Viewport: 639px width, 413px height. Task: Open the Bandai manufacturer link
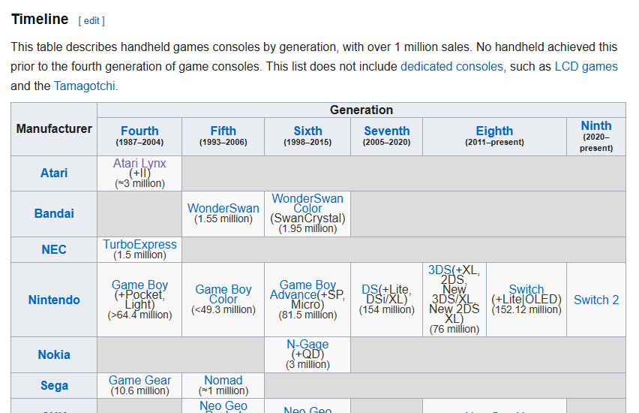[x=54, y=213]
